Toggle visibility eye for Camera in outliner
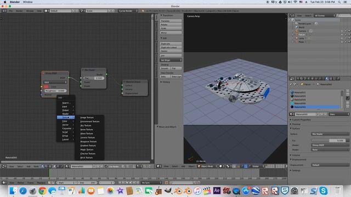The image size is (351, 197). [342, 31]
